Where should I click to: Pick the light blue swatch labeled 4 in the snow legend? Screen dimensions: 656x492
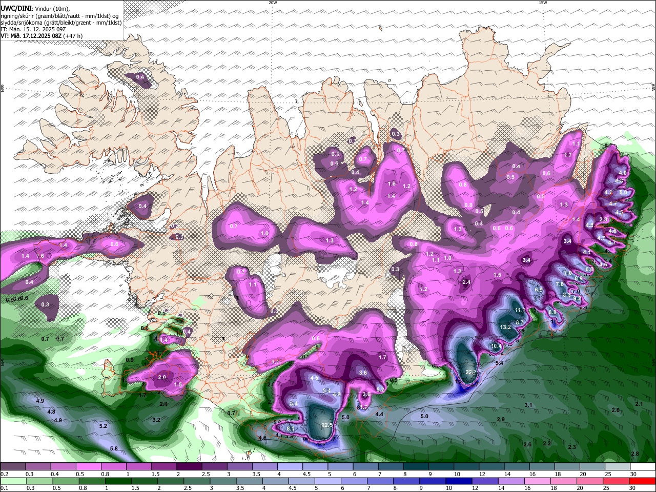pyautogui.click(x=291, y=467)
